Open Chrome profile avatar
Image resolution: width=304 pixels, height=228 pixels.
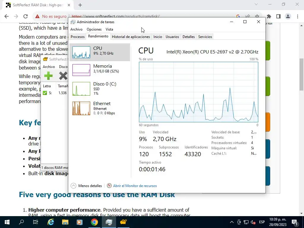(x=288, y=16)
